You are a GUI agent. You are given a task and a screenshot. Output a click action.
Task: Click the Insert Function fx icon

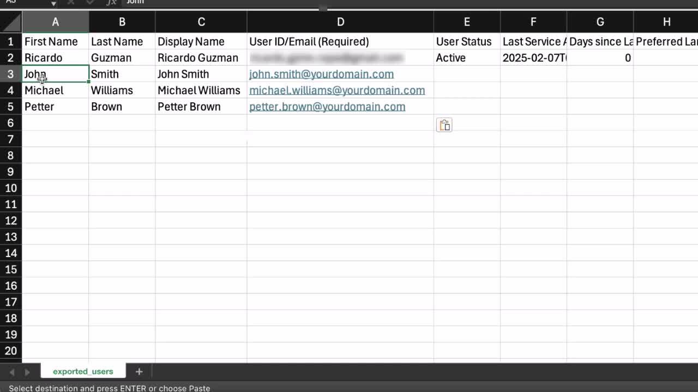(111, 2)
